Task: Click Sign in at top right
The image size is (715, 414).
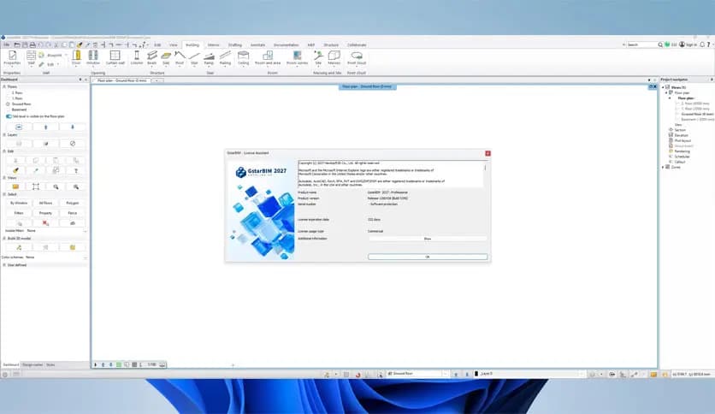Action: (x=688, y=44)
